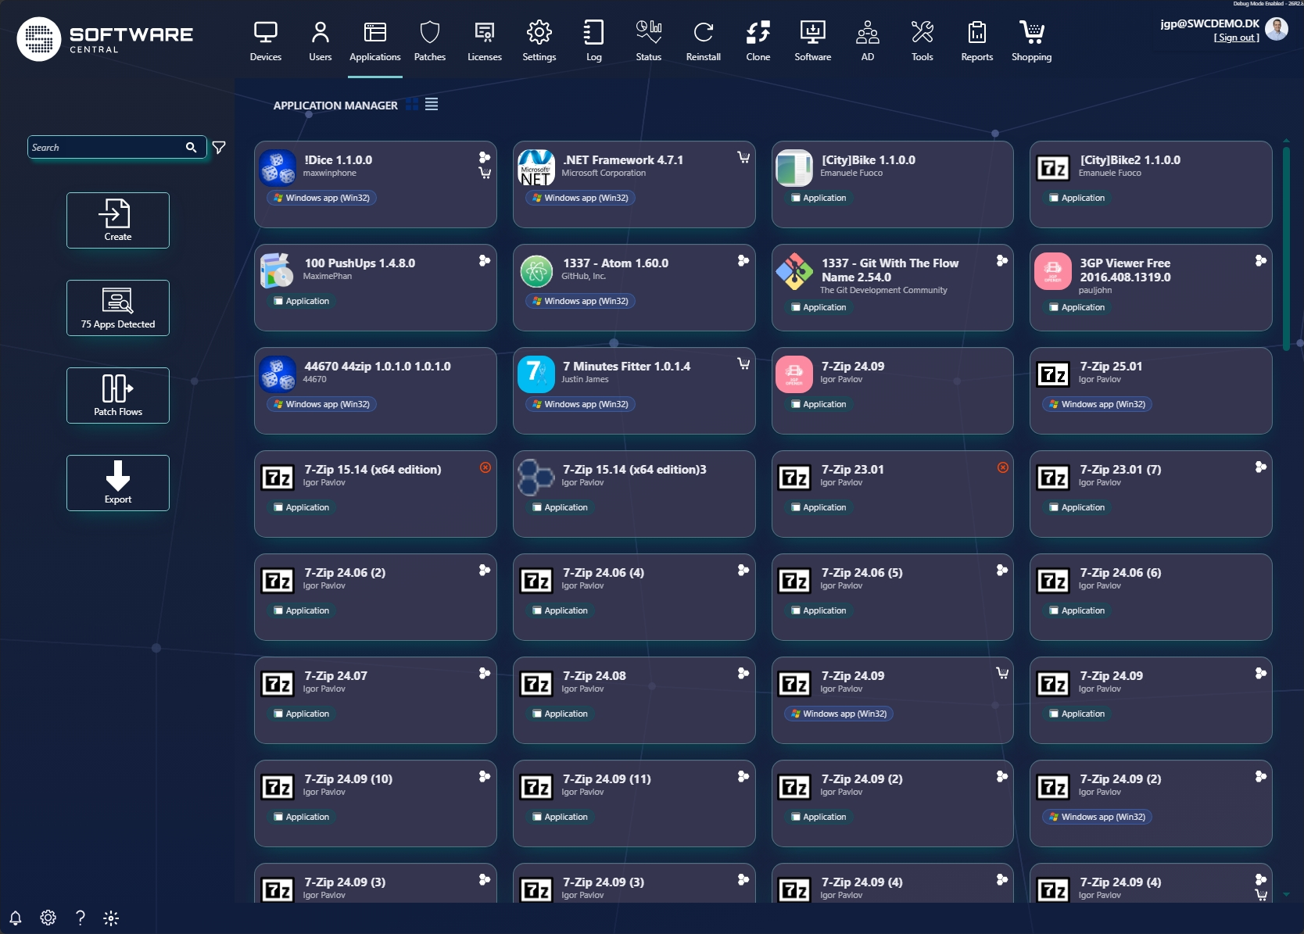Click deployment icon on Git With The Flow

[1002, 260]
